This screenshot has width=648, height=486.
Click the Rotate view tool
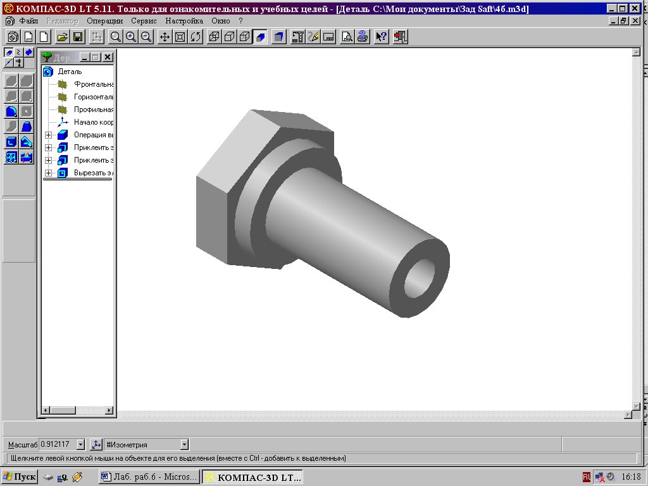196,37
